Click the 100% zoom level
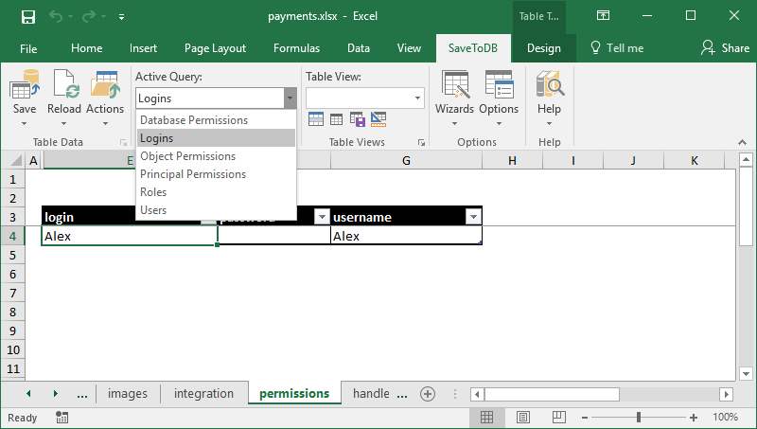The height and width of the screenshot is (429, 757). [725, 417]
